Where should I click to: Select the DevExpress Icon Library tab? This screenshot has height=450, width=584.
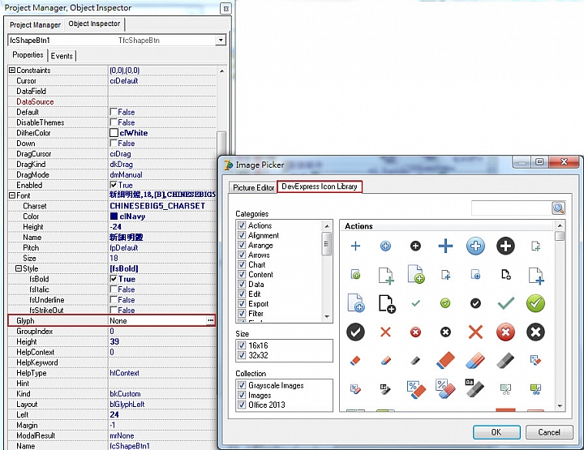320,186
